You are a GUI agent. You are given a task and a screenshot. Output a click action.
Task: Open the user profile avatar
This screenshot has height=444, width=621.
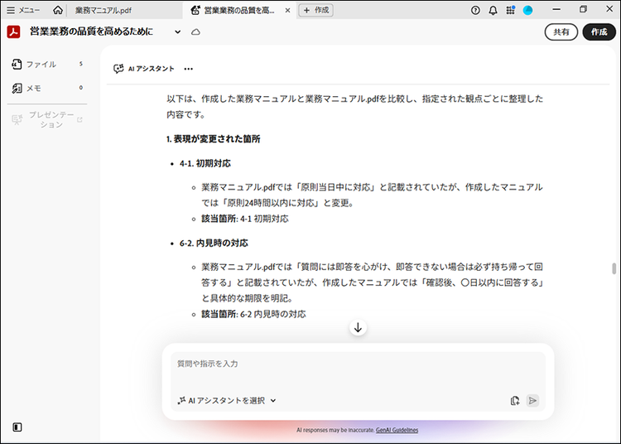pos(528,10)
